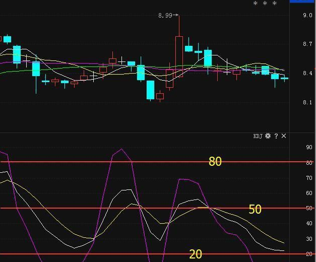Click the 8.4 price axis label
This screenshot has height=262, width=316.
tap(307, 73)
